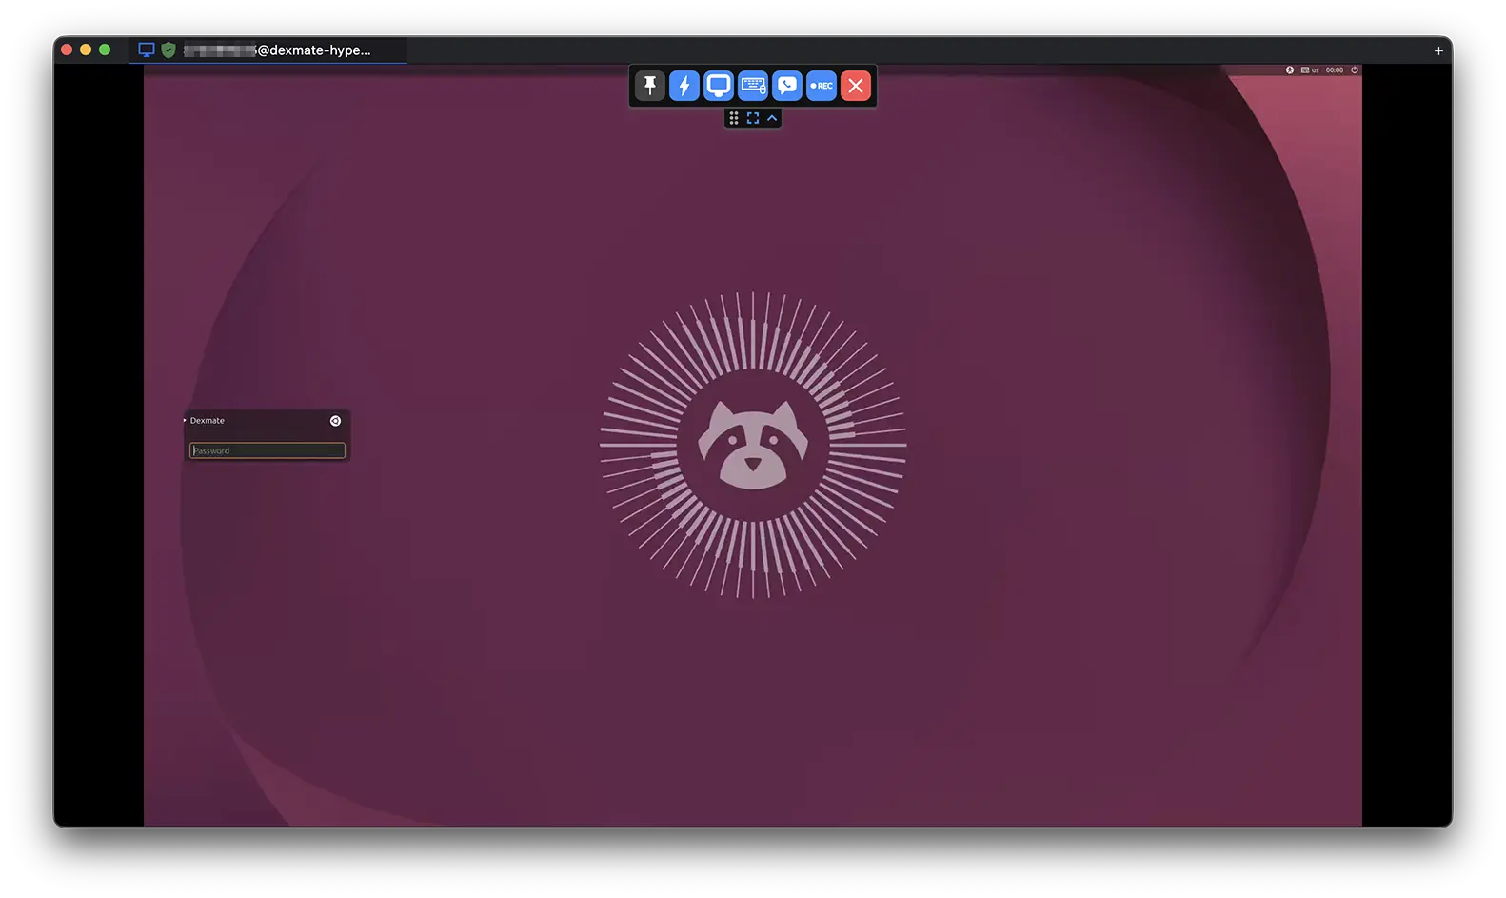Open keyboard and mouse control options
Image resolution: width=1506 pixels, height=898 pixels.
pos(753,86)
